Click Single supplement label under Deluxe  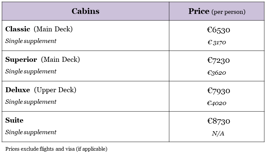click(x=31, y=102)
